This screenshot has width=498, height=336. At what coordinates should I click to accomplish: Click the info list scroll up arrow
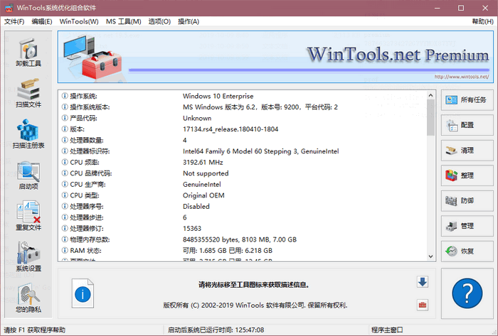[430, 95]
